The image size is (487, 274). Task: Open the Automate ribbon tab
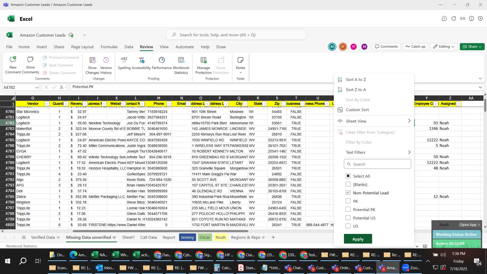185,47
